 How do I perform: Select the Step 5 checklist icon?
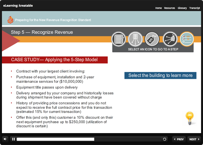187,39
